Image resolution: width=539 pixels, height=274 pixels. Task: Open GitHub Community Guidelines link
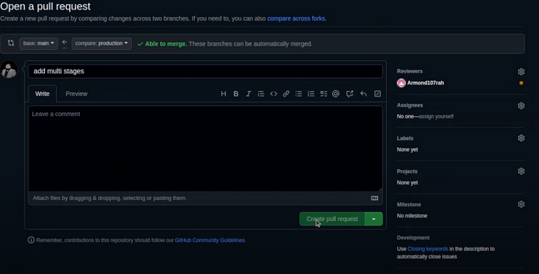[x=209, y=240]
